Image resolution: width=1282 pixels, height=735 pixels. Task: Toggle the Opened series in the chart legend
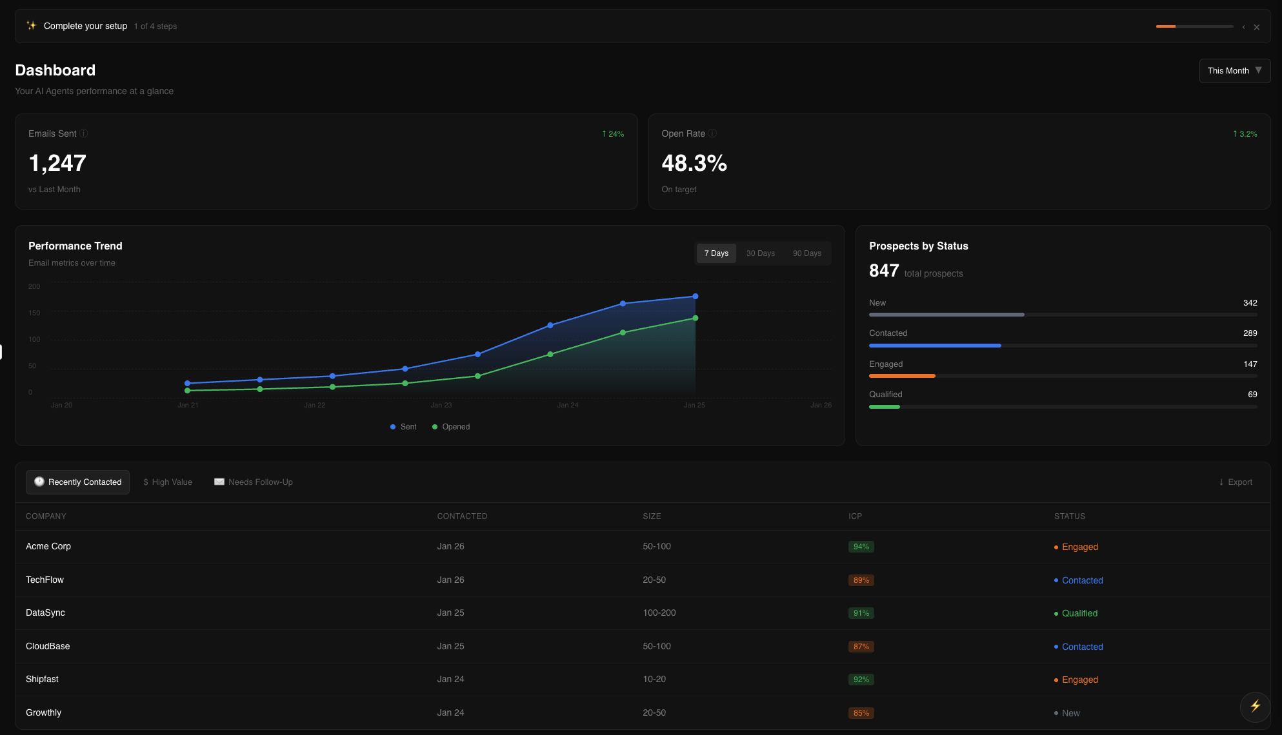[450, 426]
